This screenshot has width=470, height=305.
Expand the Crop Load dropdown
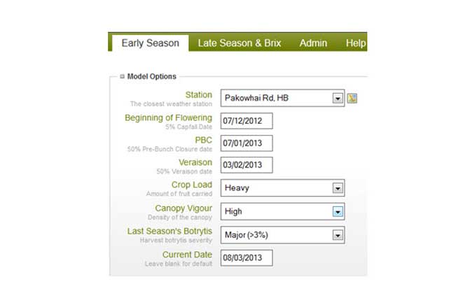click(x=338, y=187)
